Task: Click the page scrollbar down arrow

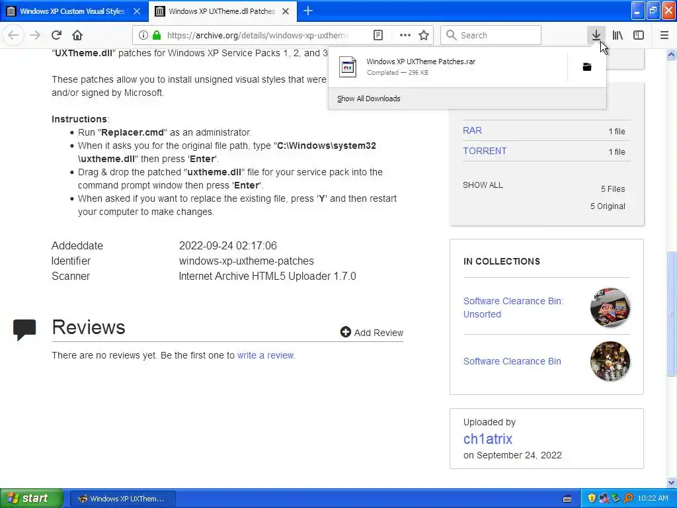Action: coord(671,482)
